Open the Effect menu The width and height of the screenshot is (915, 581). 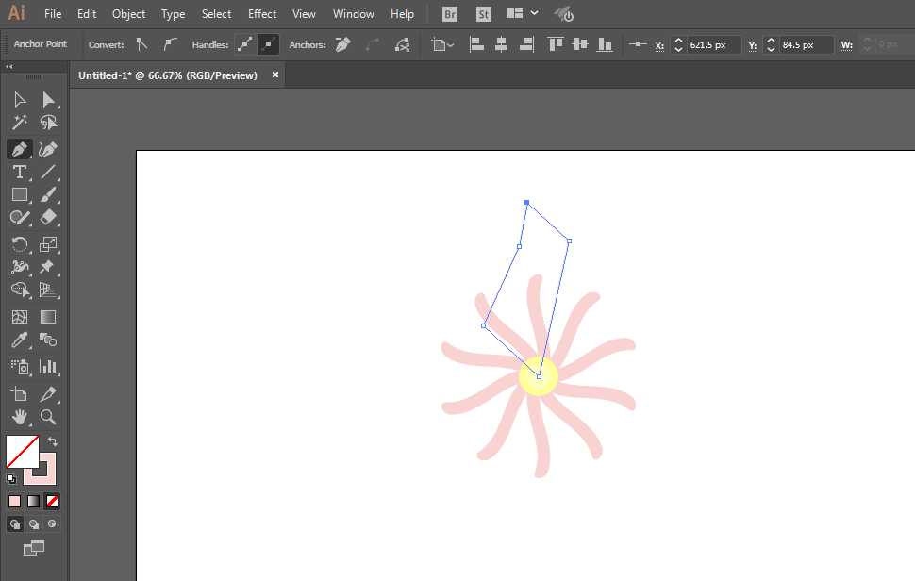tap(262, 14)
